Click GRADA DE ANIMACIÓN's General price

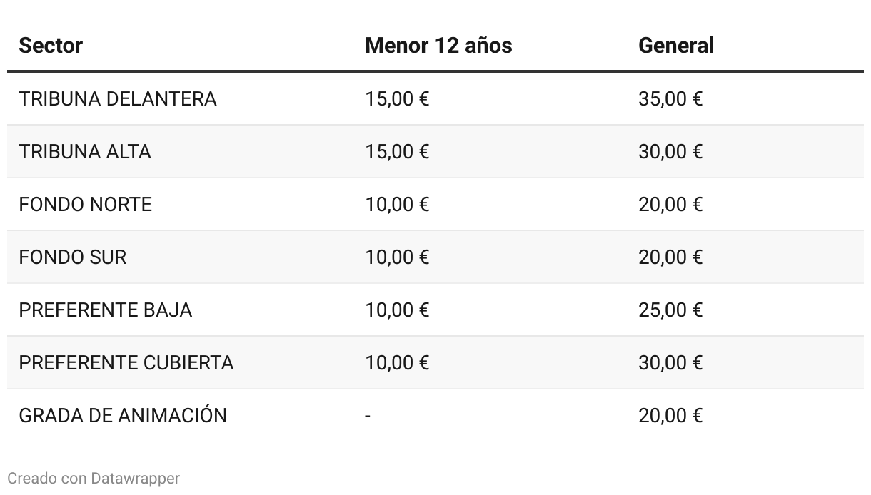coord(670,415)
